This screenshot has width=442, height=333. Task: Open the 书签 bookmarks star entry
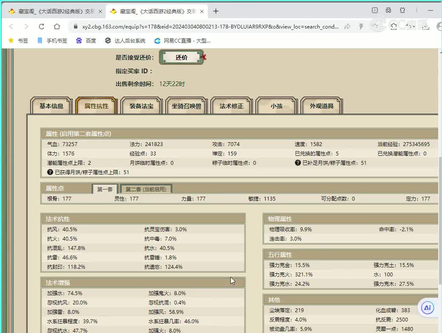click(x=19, y=41)
